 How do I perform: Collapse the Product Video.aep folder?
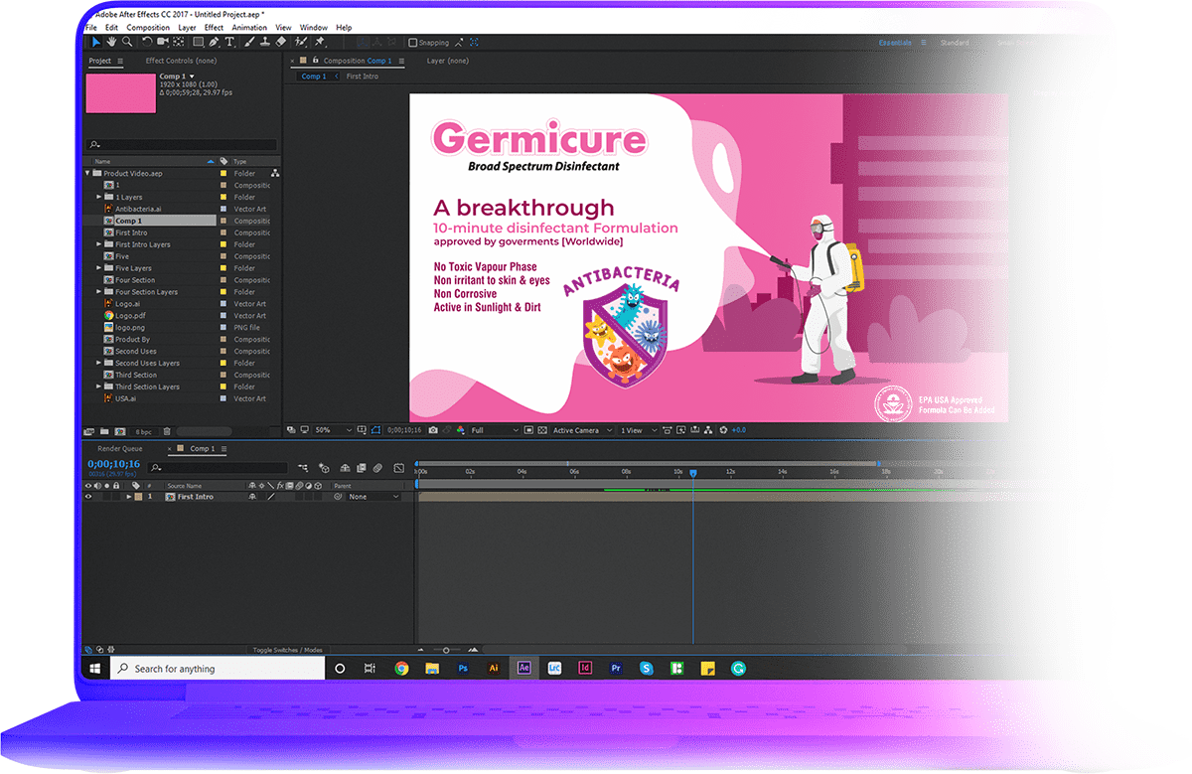[x=87, y=173]
